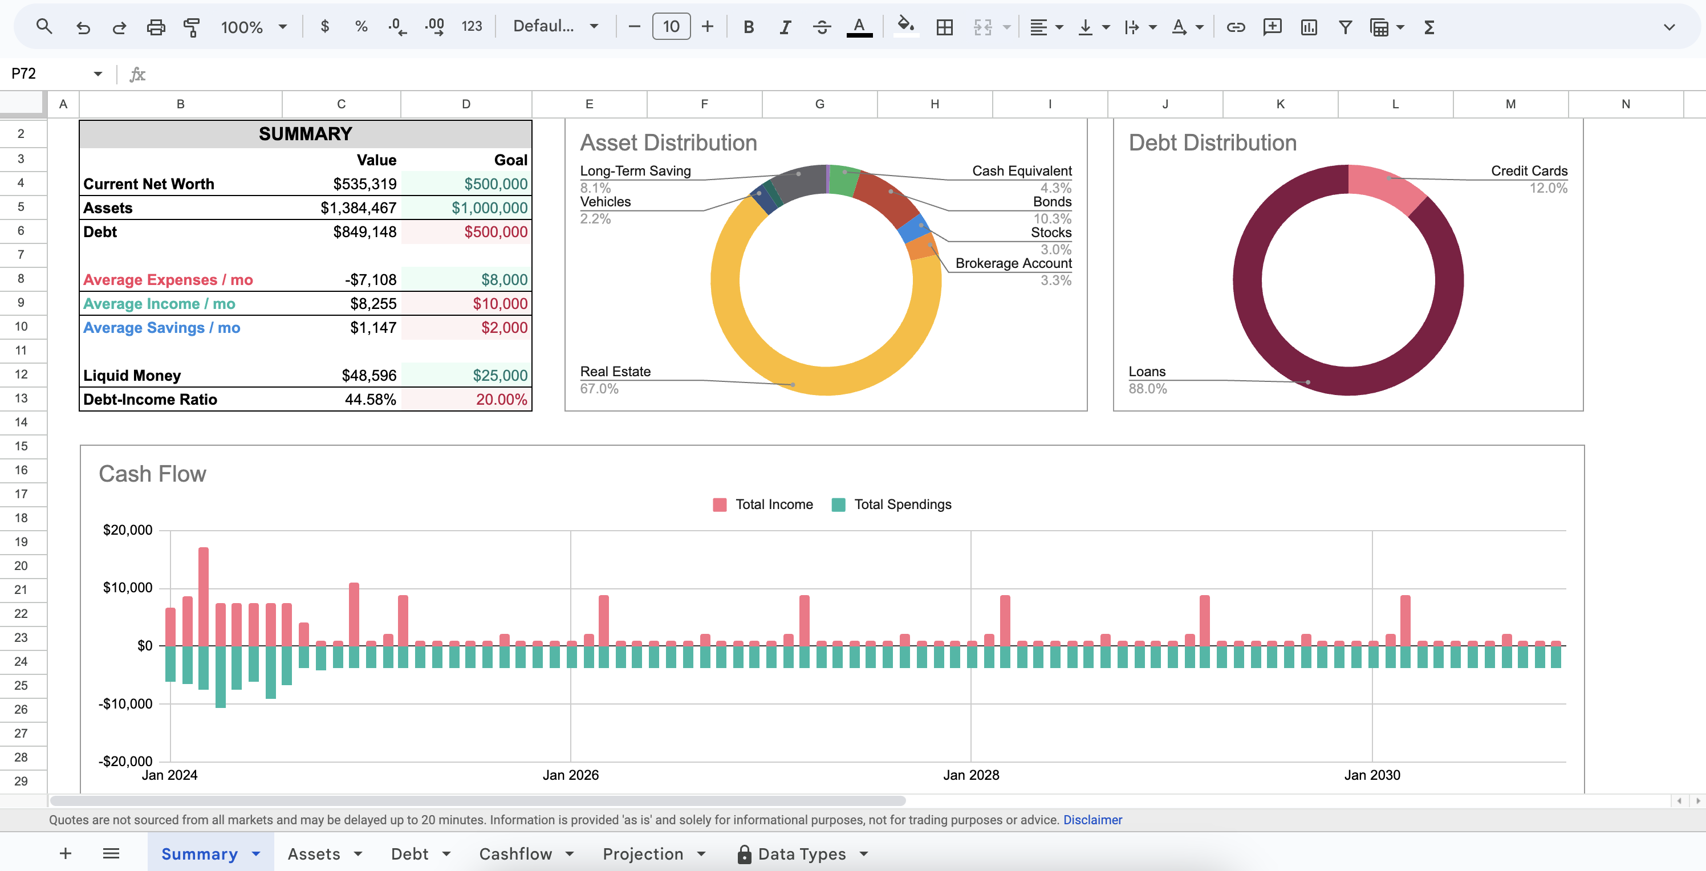Viewport: 1706px width, 871px height.
Task: Decrease decimal places
Action: 397,26
